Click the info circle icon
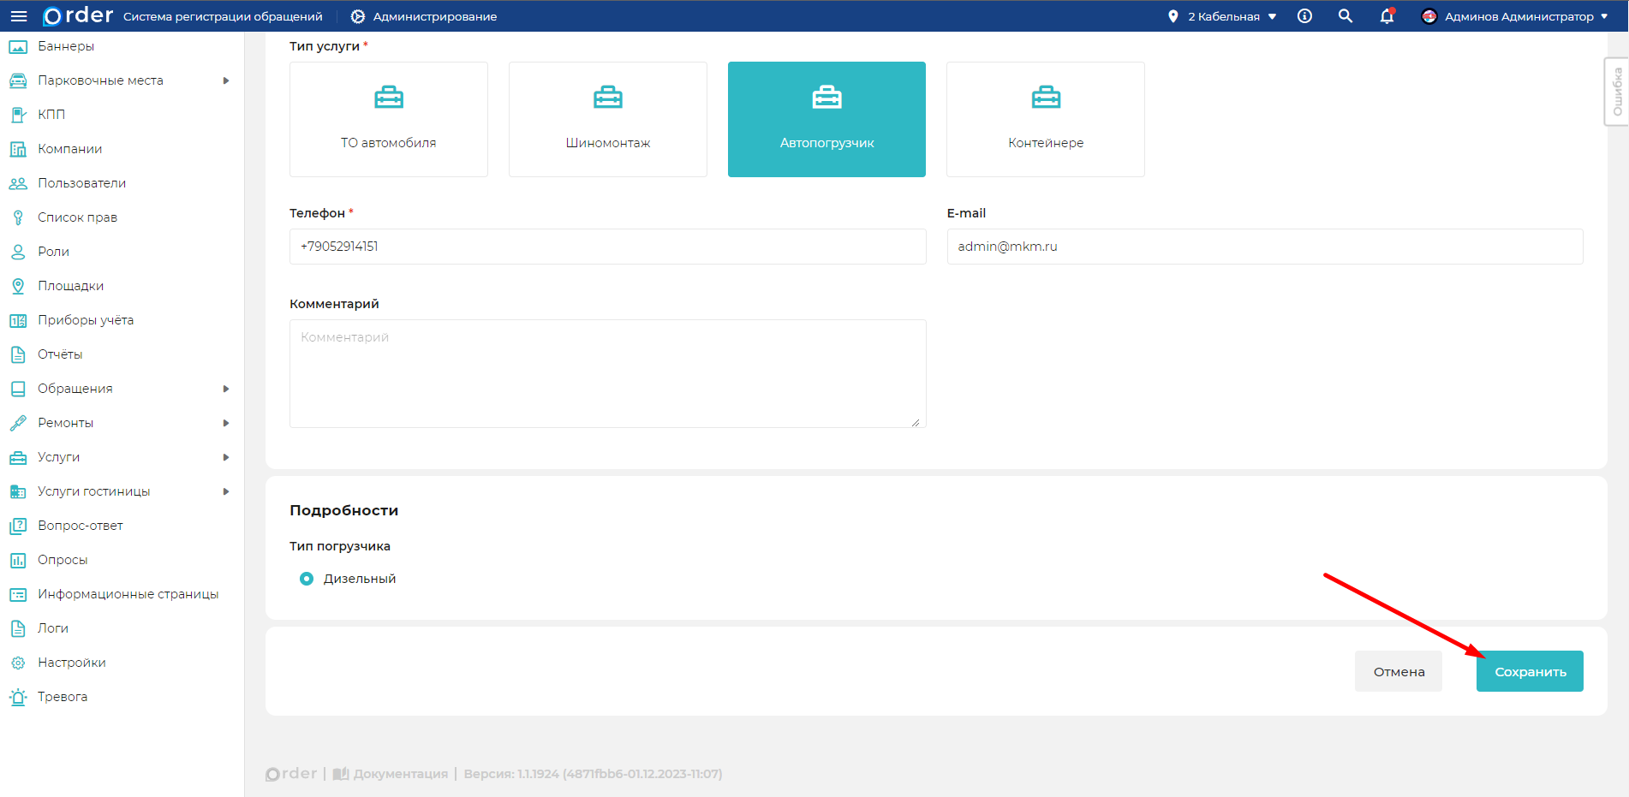The image size is (1629, 797). point(1304,16)
